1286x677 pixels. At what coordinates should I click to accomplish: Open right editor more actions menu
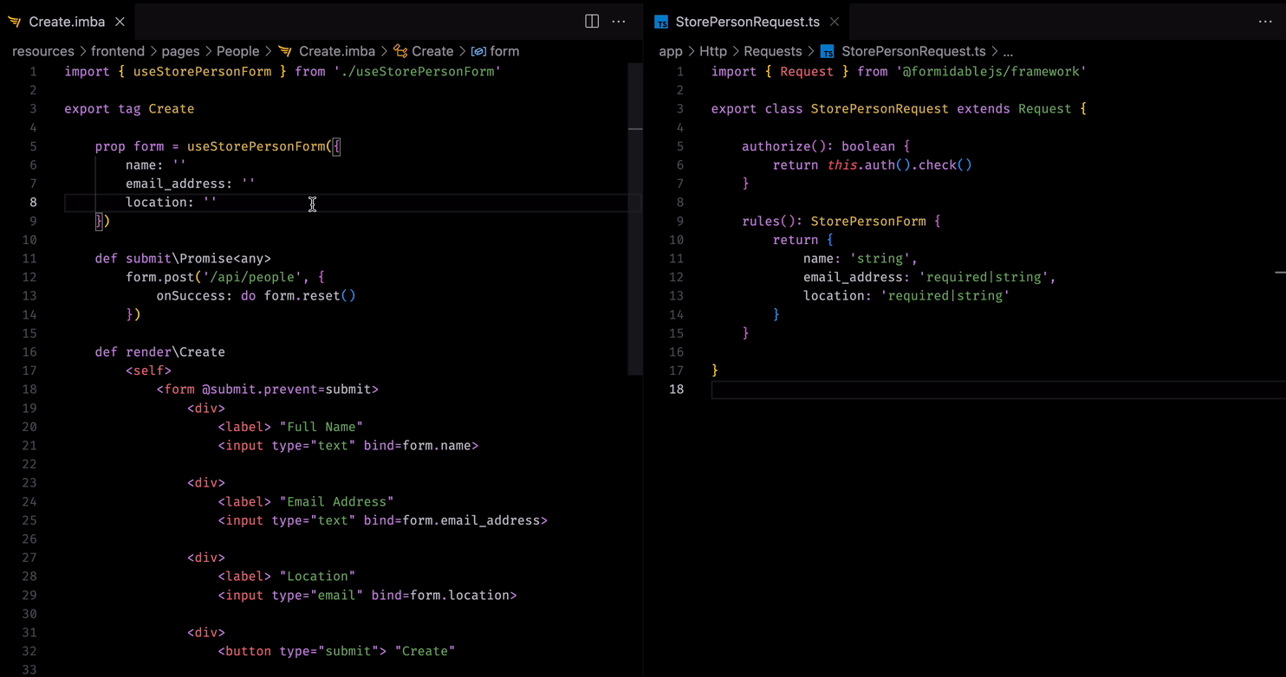click(x=1265, y=22)
